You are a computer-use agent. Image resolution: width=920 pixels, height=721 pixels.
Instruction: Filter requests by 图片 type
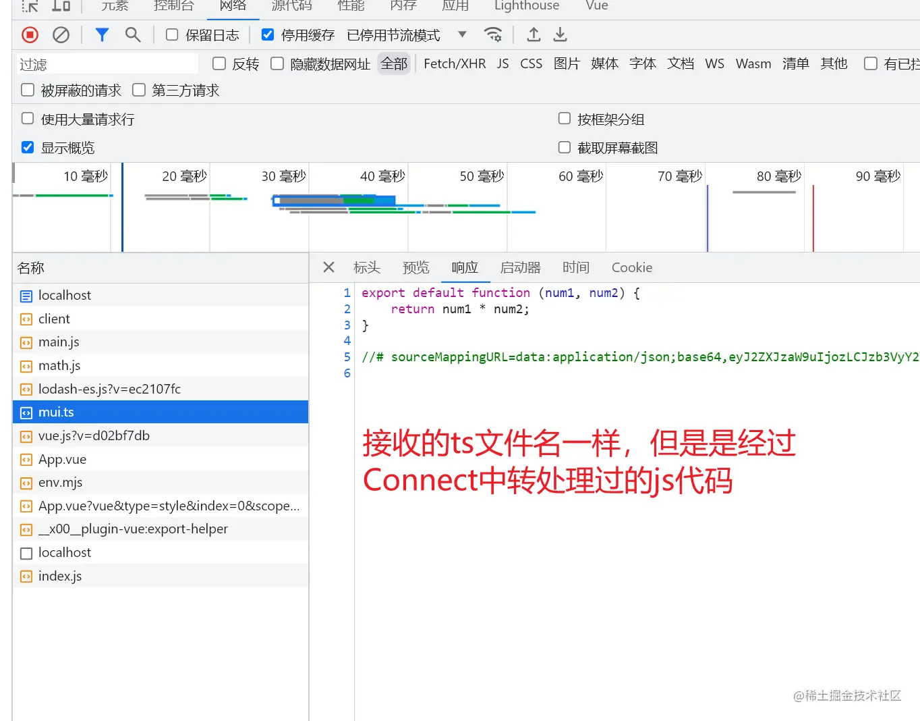coord(567,63)
